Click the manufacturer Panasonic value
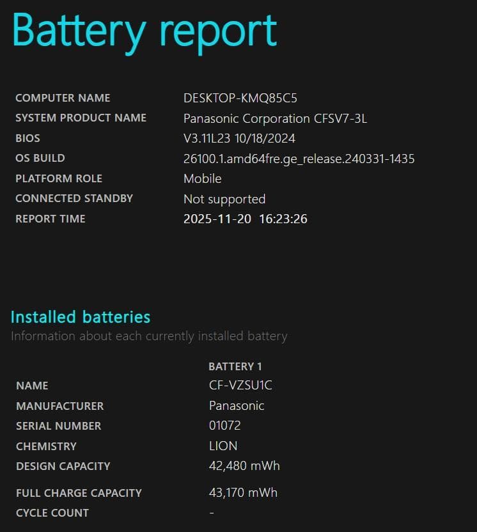The width and height of the screenshot is (477, 532). tap(237, 406)
